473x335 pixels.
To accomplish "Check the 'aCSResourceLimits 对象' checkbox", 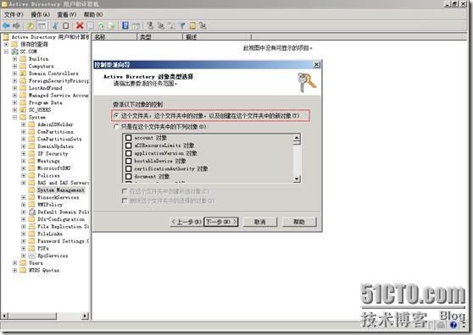I will click(129, 146).
